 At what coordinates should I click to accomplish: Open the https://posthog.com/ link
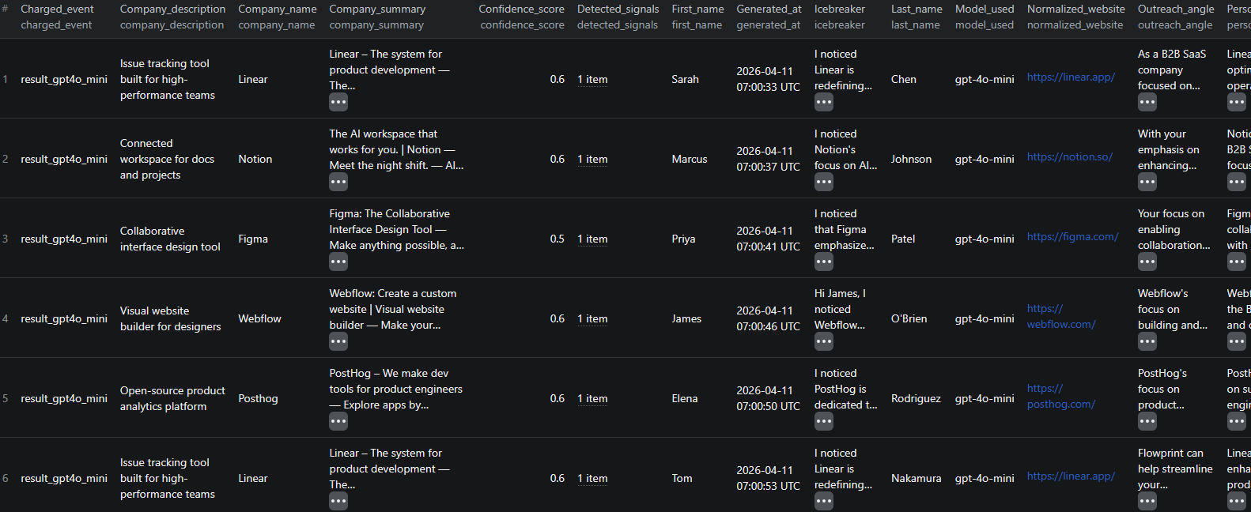(x=1061, y=396)
